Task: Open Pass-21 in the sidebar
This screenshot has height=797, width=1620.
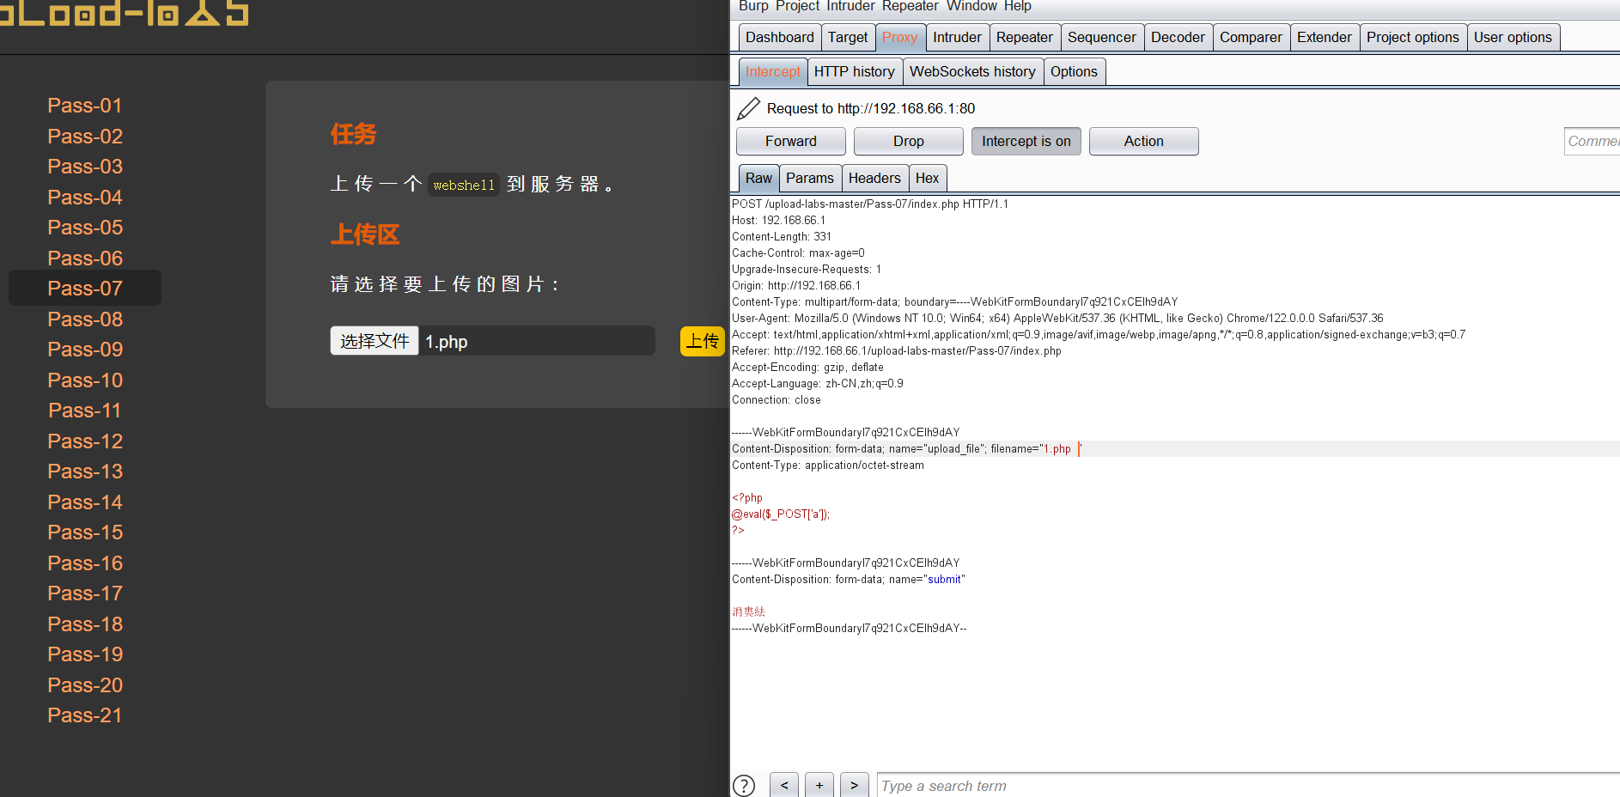Action: pos(85,715)
